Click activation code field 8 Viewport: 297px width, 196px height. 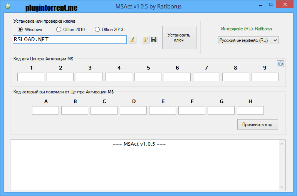point(236,77)
